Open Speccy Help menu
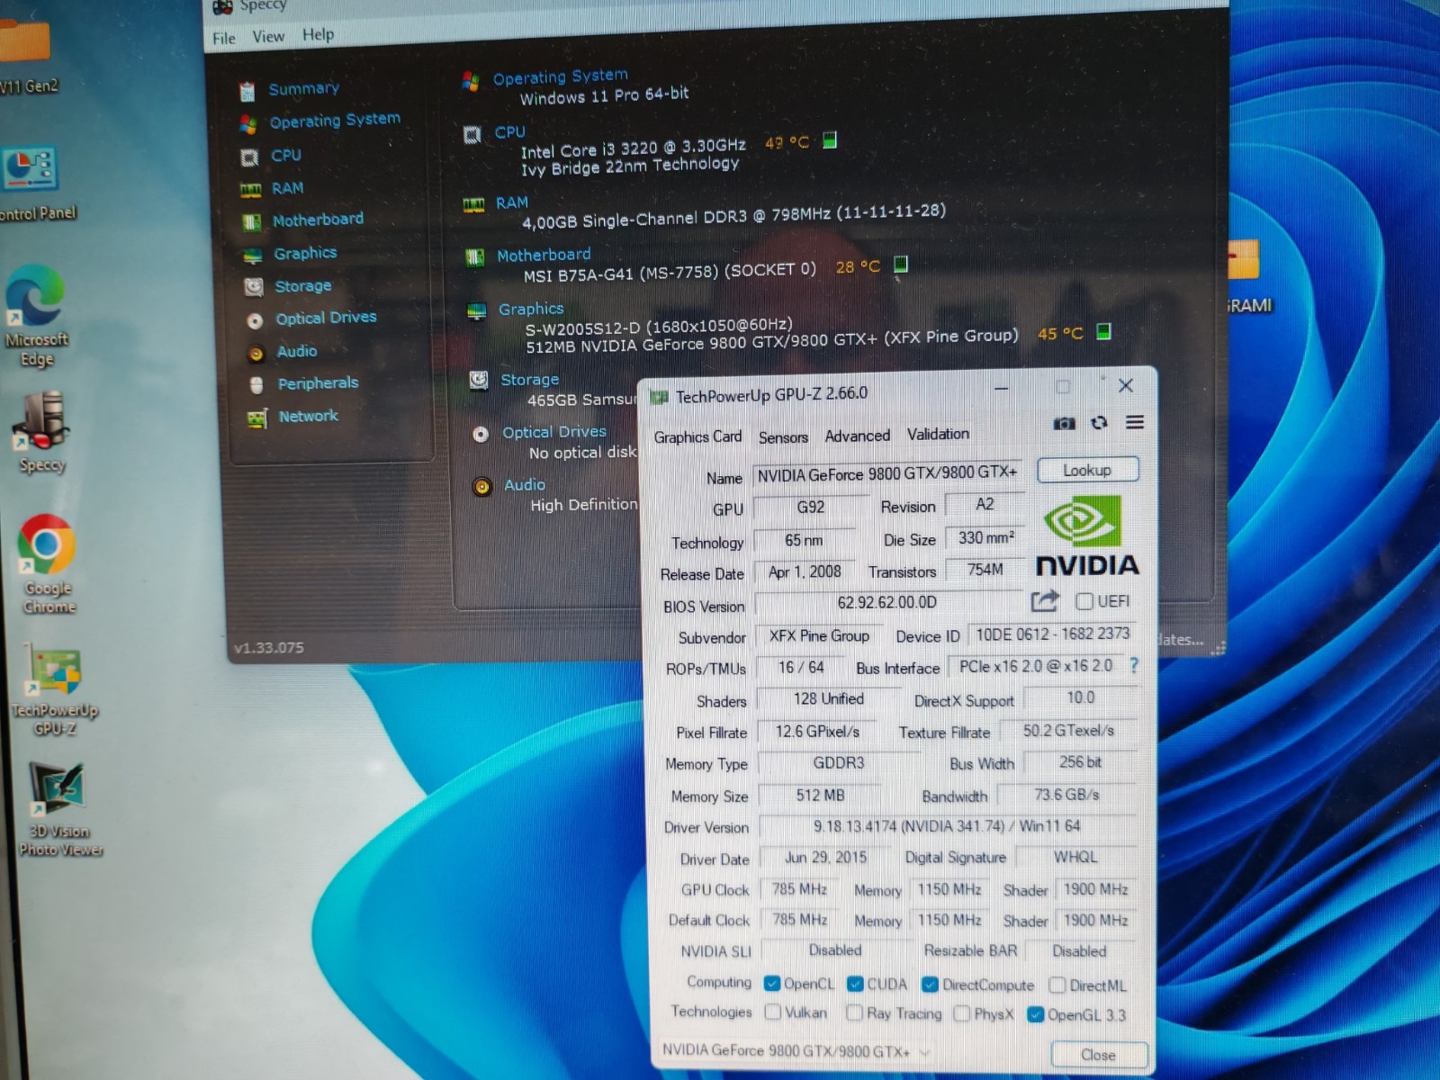Screen dimensions: 1440x1080 click(318, 35)
